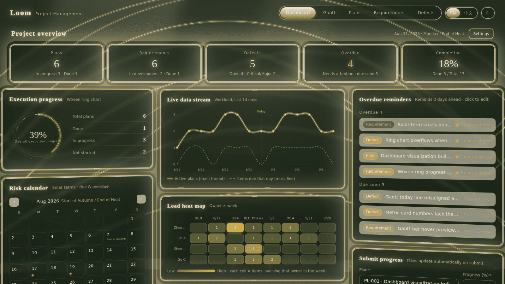Screen dimensions: 505x284
Task: Select August 14 on Risk calendar
Action: (116, 252)
